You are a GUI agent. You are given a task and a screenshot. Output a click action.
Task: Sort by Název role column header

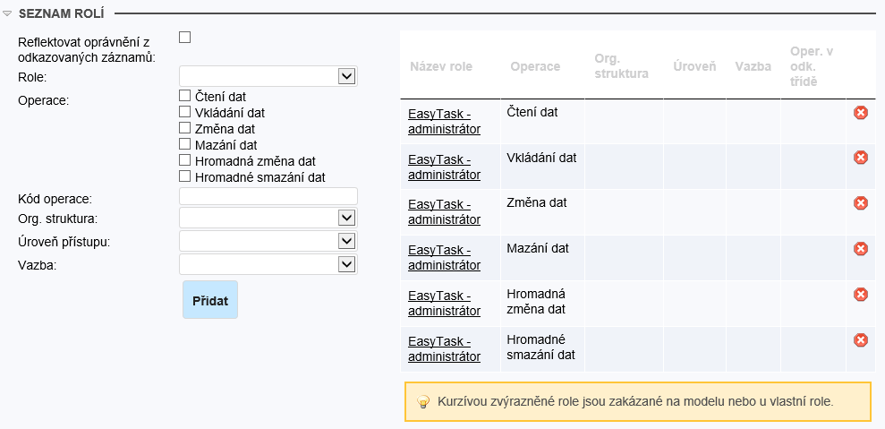(441, 67)
